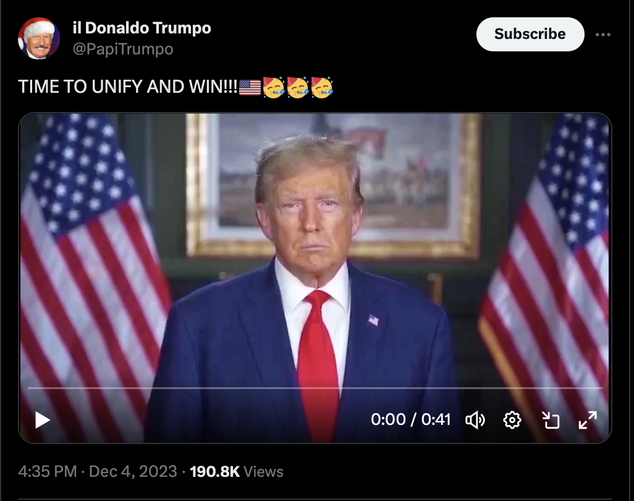Enter fullscreen with the expand arrows icon

tap(588, 419)
